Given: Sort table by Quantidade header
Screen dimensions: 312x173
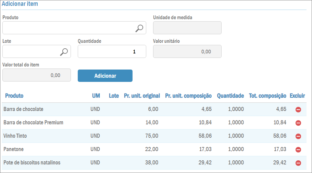Looking at the screenshot, I should 230,96.
